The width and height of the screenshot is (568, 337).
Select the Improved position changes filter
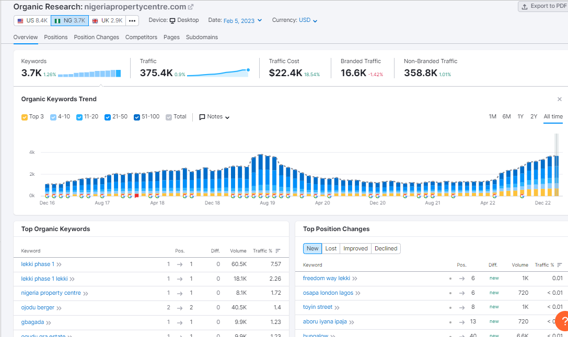click(x=355, y=248)
